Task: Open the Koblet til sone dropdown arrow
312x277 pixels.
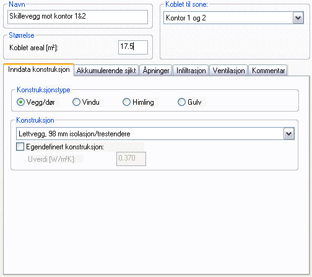Action: click(298, 18)
